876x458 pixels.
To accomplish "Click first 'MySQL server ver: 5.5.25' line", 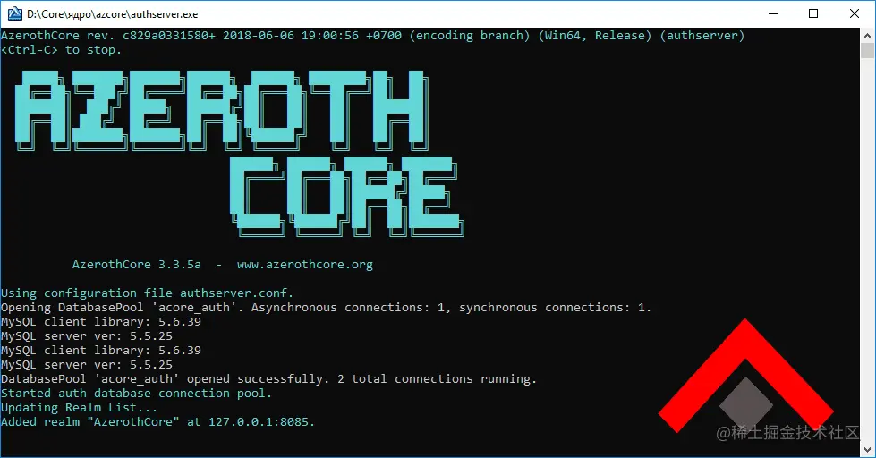I will pos(87,336).
